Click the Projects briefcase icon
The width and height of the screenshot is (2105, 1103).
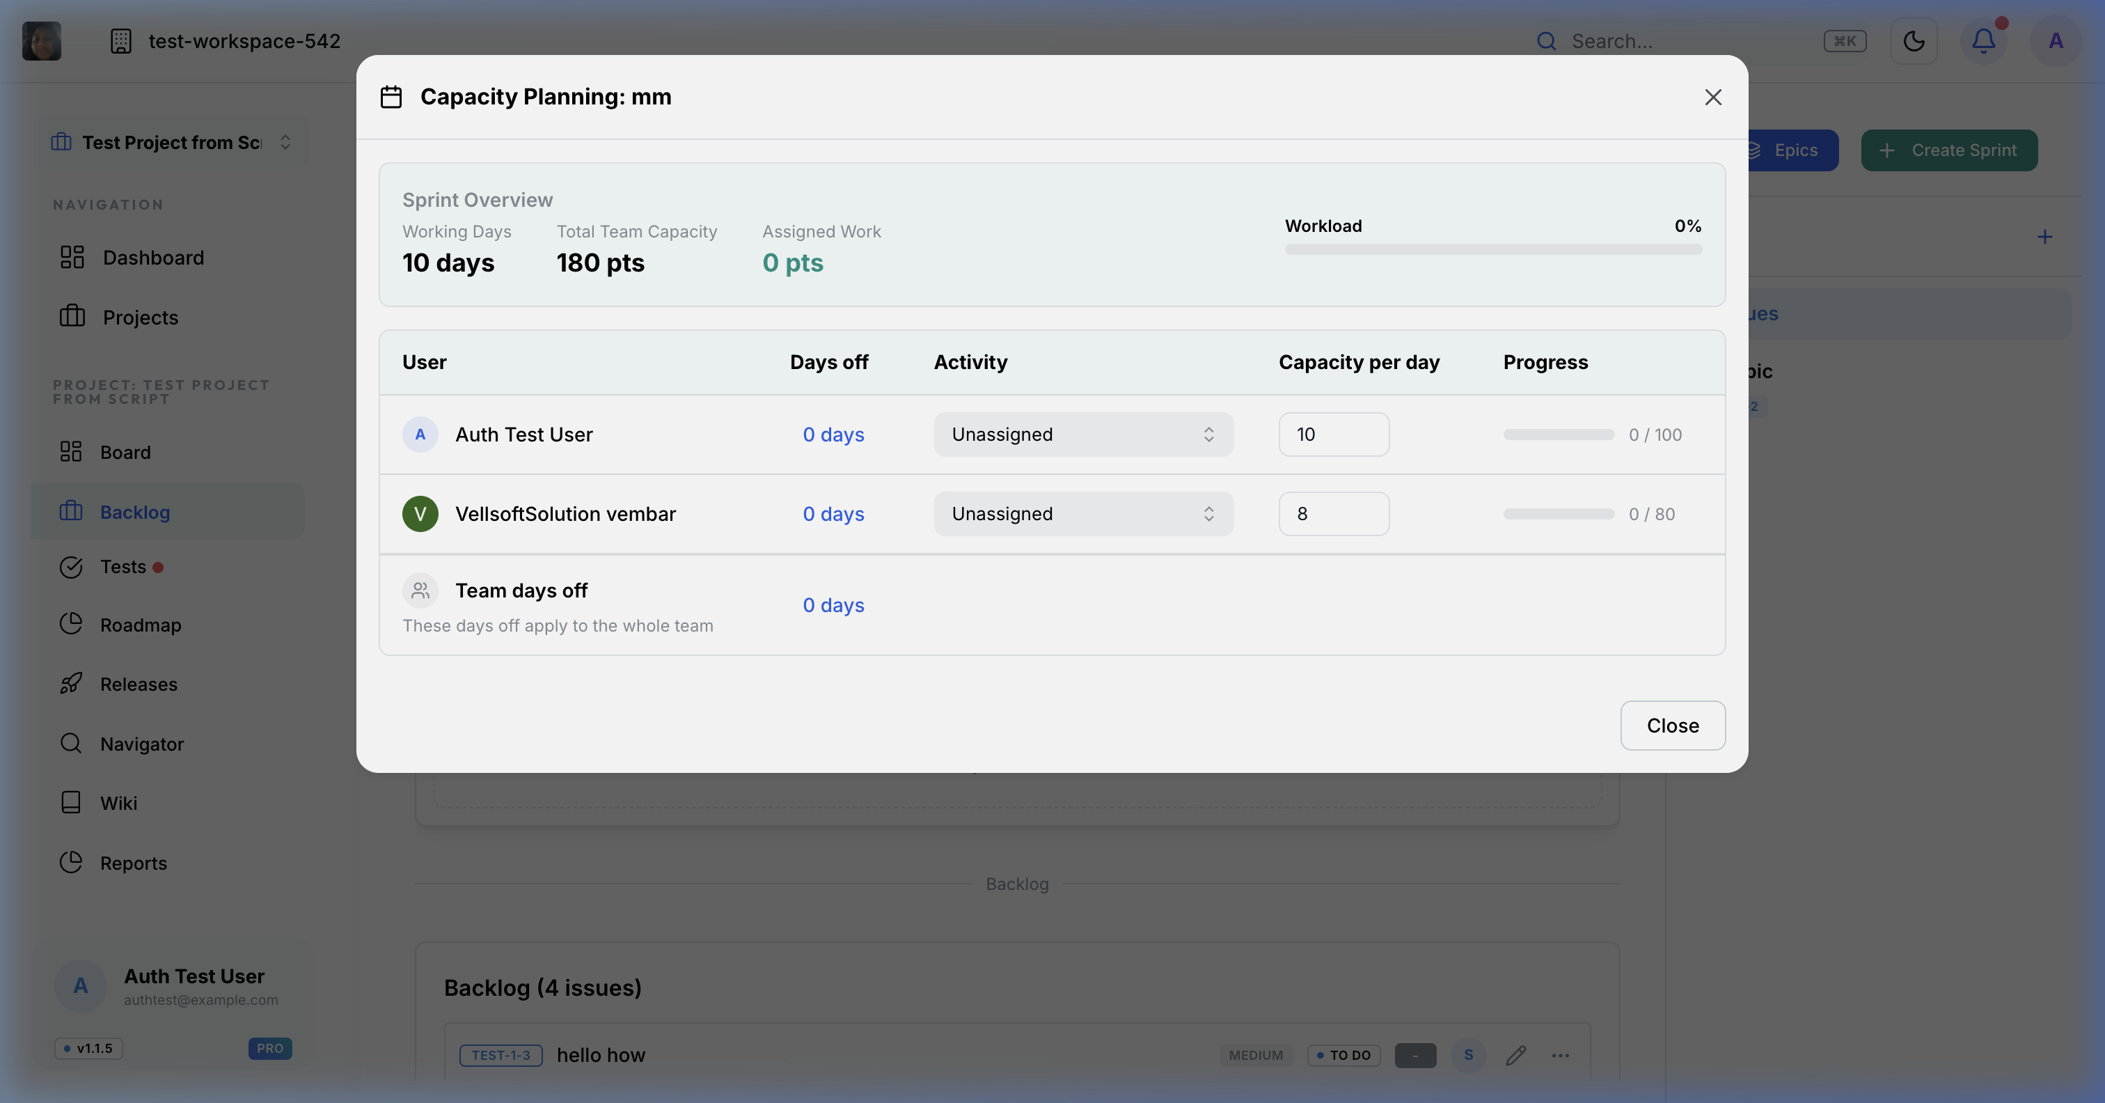point(72,315)
